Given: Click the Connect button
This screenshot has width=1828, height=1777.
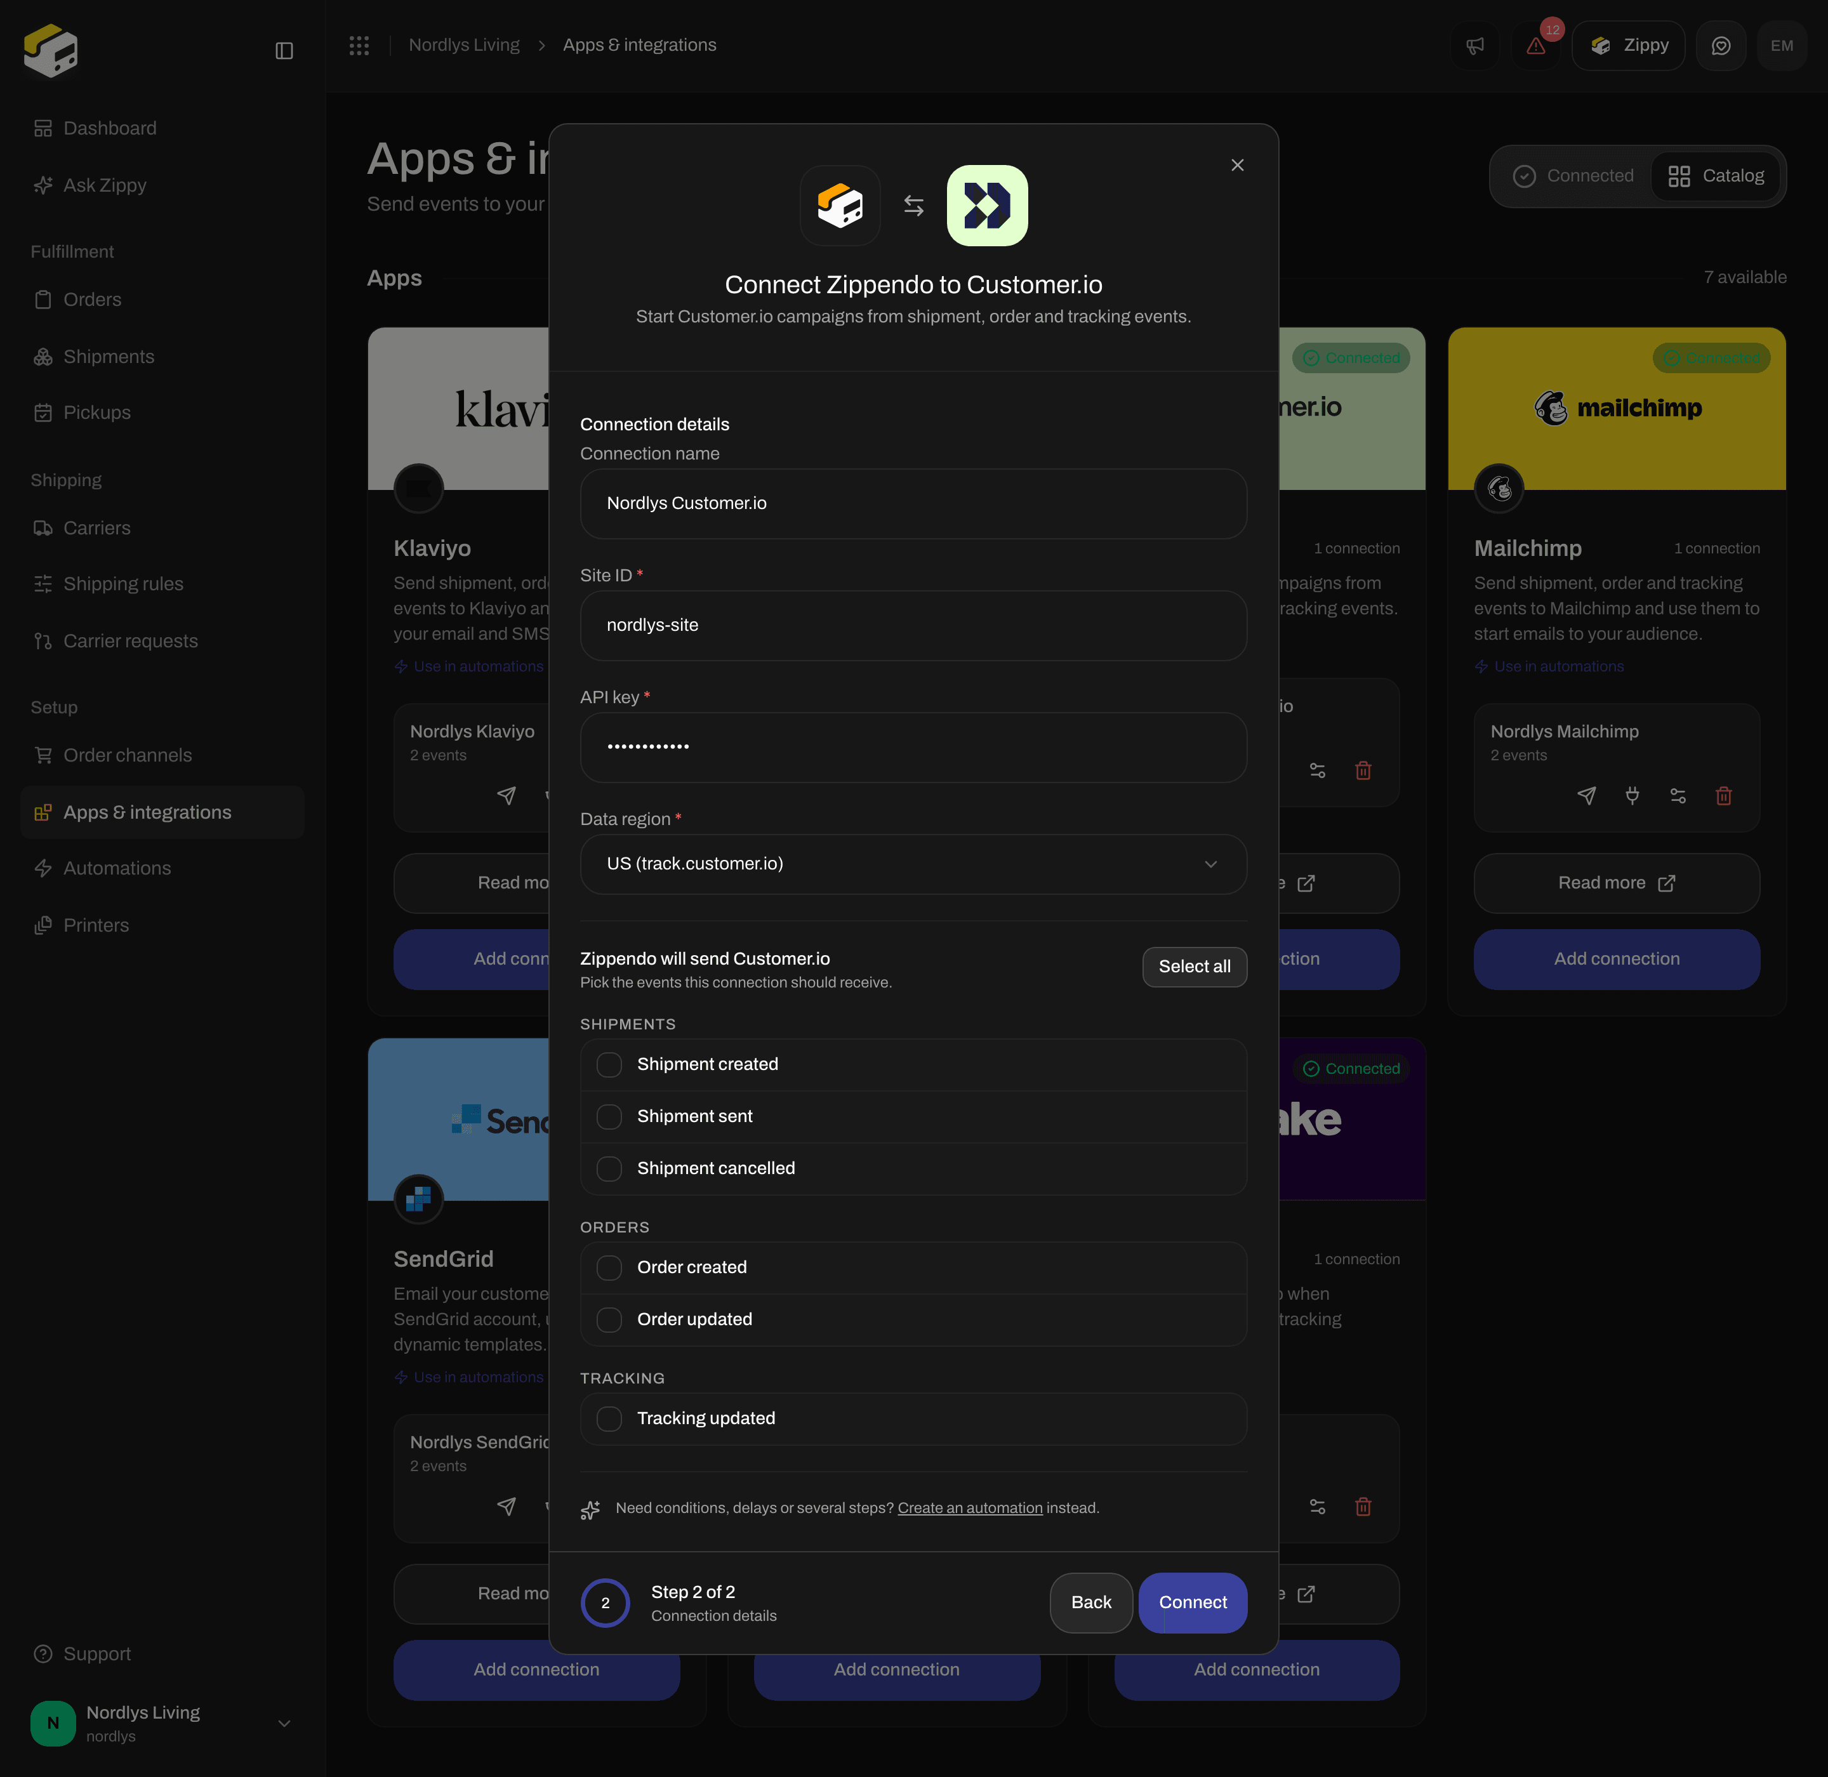Looking at the screenshot, I should click(x=1192, y=1602).
